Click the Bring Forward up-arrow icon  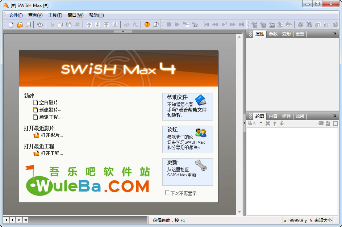point(89,25)
